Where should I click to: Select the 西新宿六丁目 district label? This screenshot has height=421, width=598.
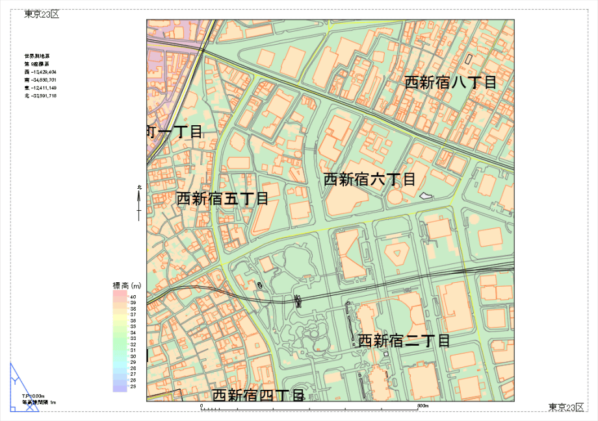(369, 179)
